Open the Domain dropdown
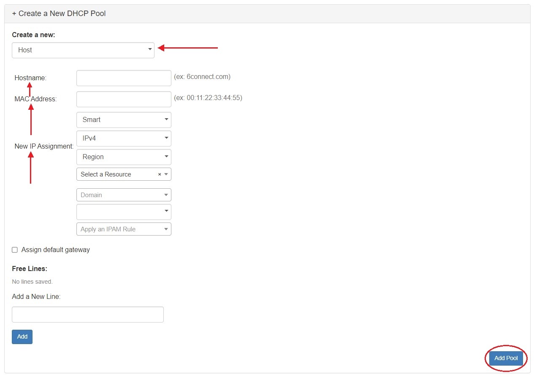The height and width of the screenshot is (377, 534). point(124,195)
